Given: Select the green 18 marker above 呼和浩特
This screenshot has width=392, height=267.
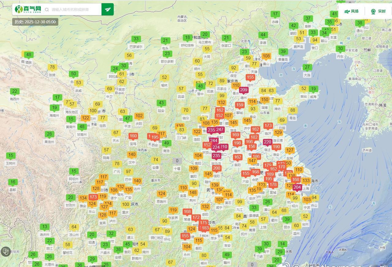Looking at the screenshot, I should click(187, 38).
